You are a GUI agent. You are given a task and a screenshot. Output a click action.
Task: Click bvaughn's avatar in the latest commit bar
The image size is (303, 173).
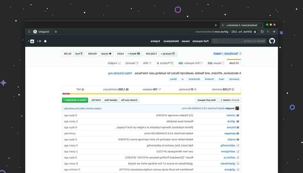(237, 108)
